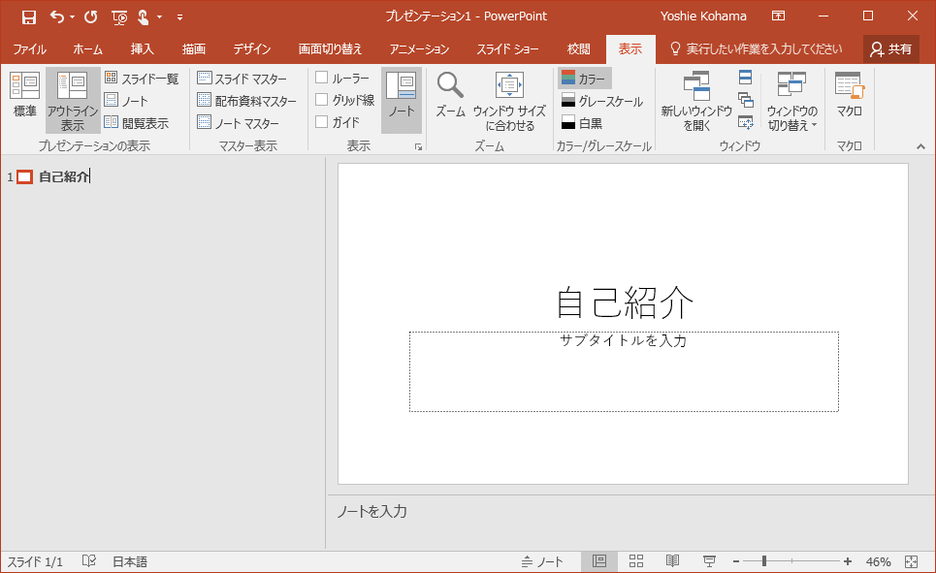Viewport: 936px width, 573px height.
Task: Switch to Normal (標準) view
Action: pyautogui.click(x=24, y=95)
